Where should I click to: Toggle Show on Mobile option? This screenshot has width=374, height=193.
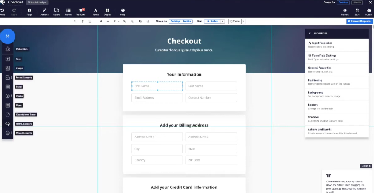187,22
